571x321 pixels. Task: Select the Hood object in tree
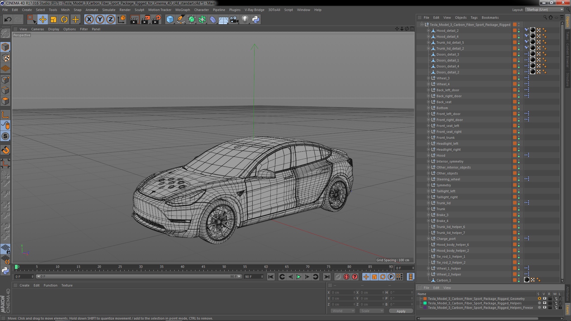coord(441,155)
